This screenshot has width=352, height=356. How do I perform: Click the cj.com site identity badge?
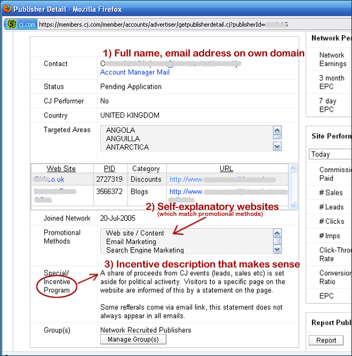click(x=21, y=24)
